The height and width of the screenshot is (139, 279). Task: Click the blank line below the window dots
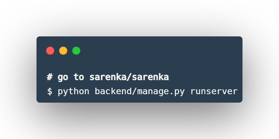[x=140, y=64]
